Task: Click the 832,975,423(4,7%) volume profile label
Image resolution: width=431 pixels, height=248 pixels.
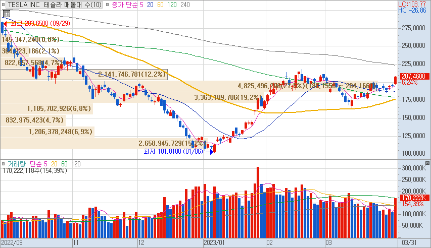Action: pyautogui.click(x=35, y=120)
